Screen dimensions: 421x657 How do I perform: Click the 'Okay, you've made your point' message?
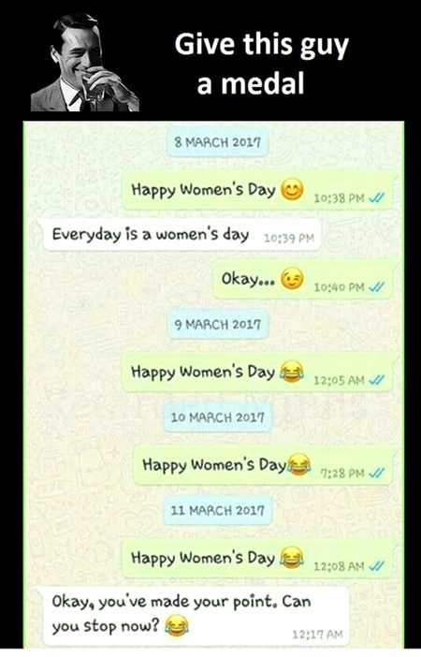click(x=196, y=616)
